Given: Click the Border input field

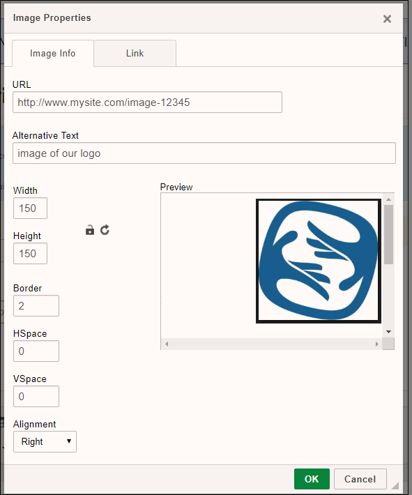Looking at the screenshot, I should coord(36,305).
